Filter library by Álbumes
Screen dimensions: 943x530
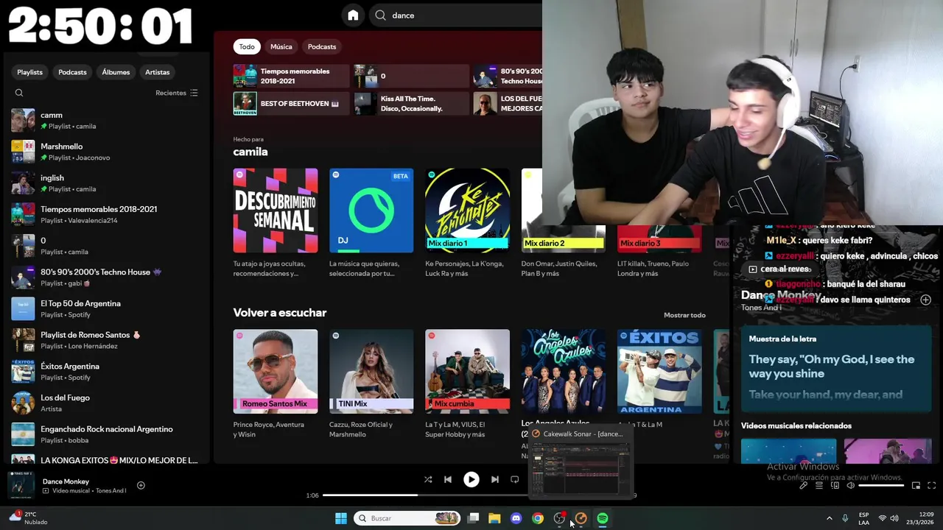116,72
